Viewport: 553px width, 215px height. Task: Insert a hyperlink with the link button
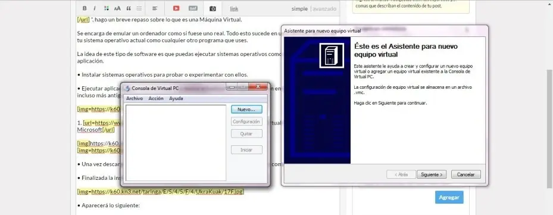pos(234,9)
